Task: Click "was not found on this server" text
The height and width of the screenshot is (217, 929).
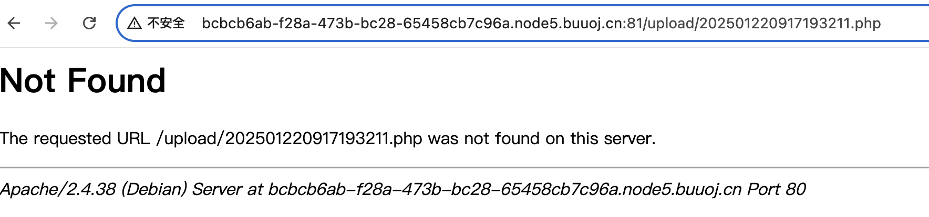Action: [542, 138]
